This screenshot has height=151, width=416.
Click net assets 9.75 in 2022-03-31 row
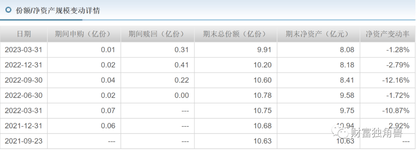point(347,111)
